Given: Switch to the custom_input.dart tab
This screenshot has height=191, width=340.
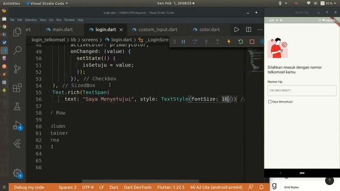Looking at the screenshot, I should [158, 30].
